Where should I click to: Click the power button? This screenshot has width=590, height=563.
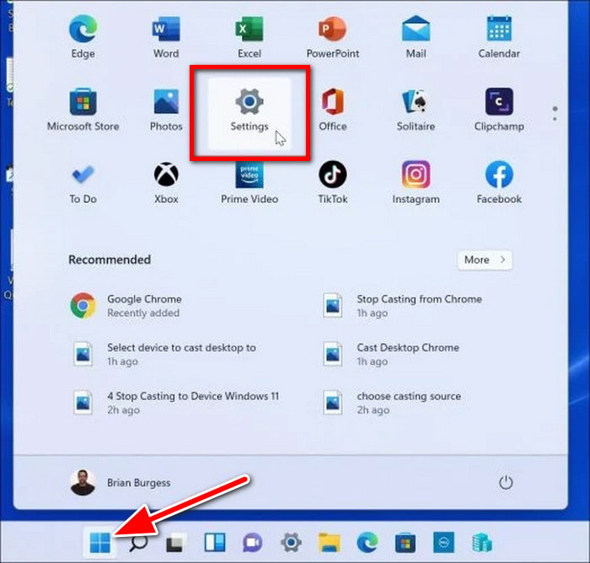tap(506, 482)
